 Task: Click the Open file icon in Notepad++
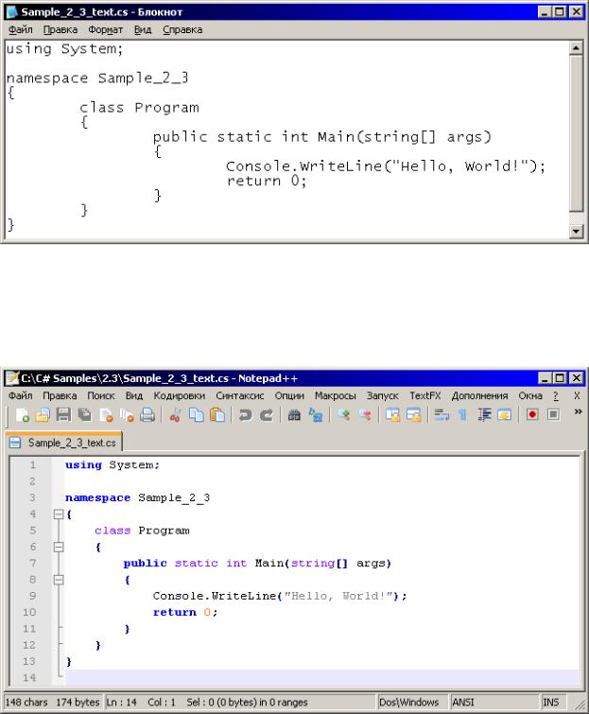click(43, 415)
